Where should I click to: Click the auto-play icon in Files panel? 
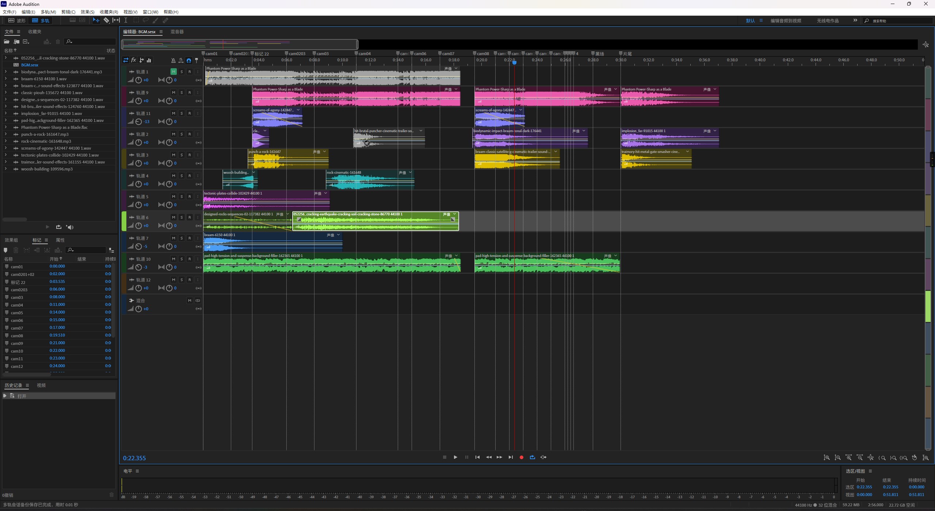click(x=70, y=227)
